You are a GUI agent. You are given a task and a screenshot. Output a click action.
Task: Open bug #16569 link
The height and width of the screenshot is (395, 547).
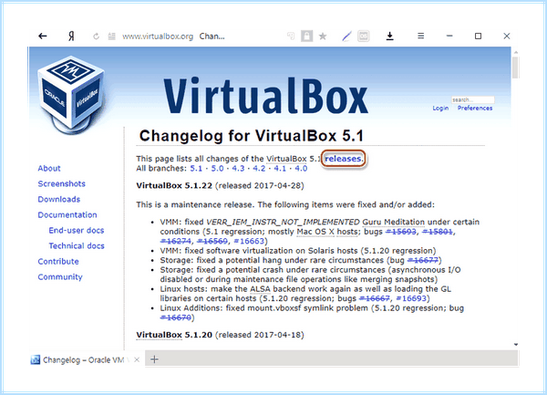(x=212, y=241)
